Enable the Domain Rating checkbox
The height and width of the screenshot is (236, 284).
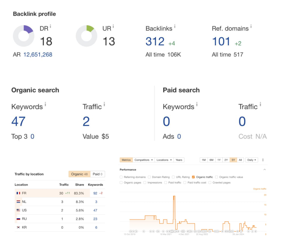[149, 177]
